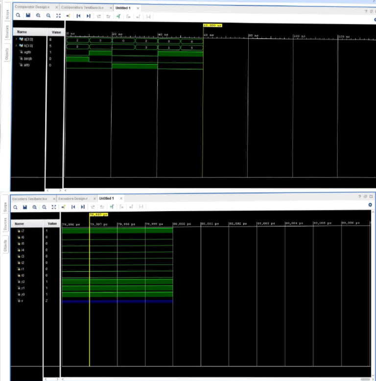This screenshot has width=376, height=381.
Task: Zoom fit the comparator waveform
Action: click(58, 16)
